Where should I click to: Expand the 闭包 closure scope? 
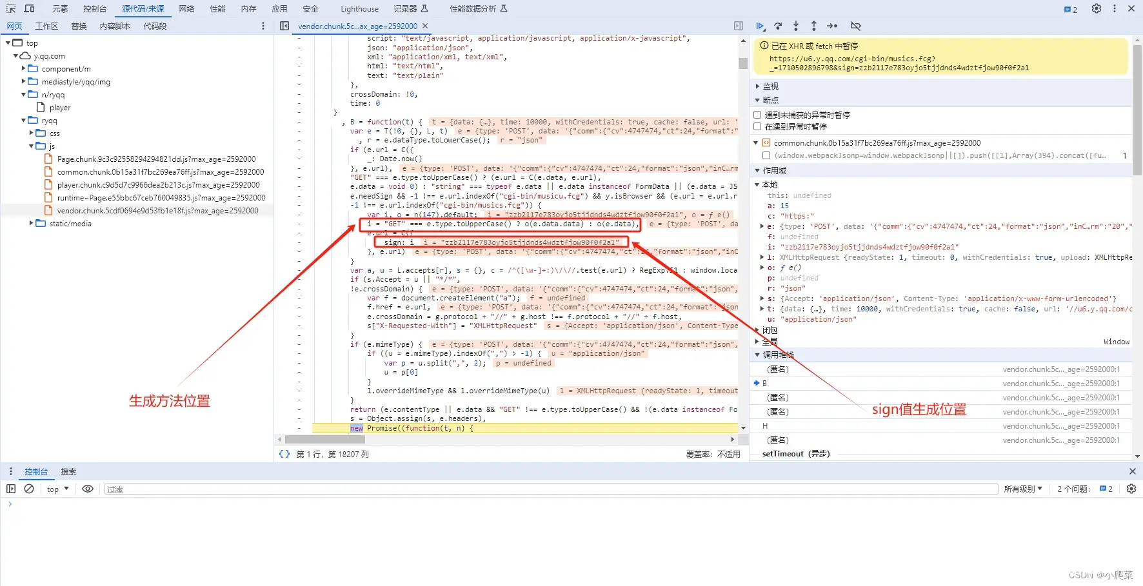pos(758,330)
